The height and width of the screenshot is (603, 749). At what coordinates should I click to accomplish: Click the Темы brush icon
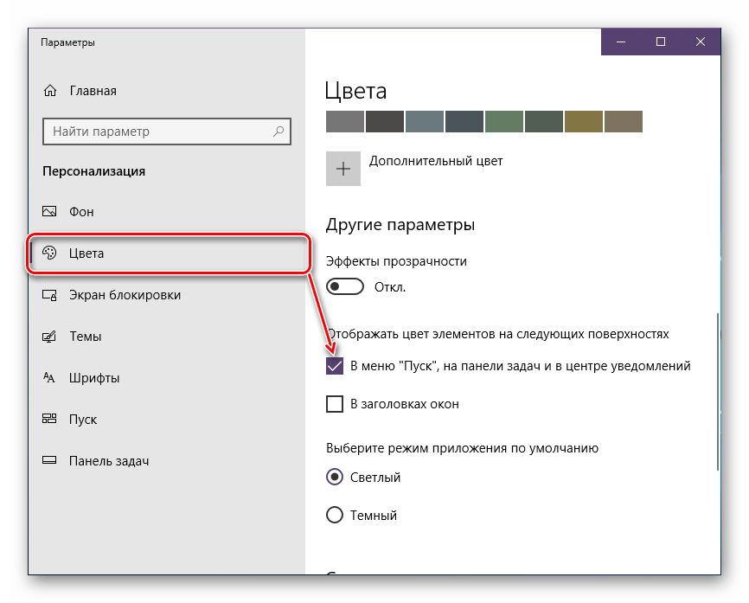click(50, 337)
